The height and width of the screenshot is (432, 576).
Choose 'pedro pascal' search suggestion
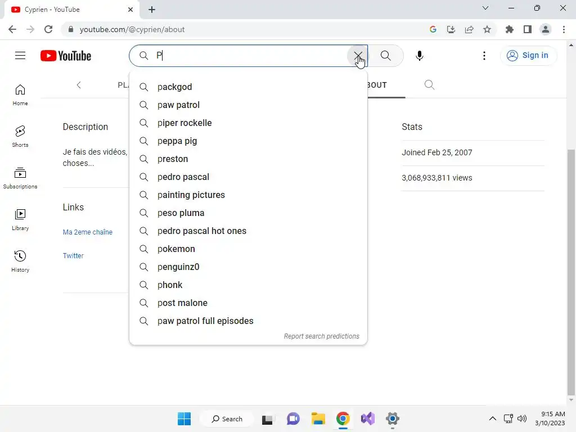(x=248, y=177)
